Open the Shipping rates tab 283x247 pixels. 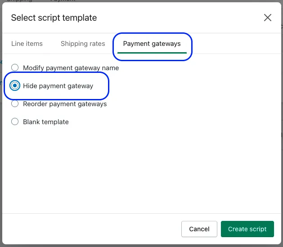(x=83, y=44)
